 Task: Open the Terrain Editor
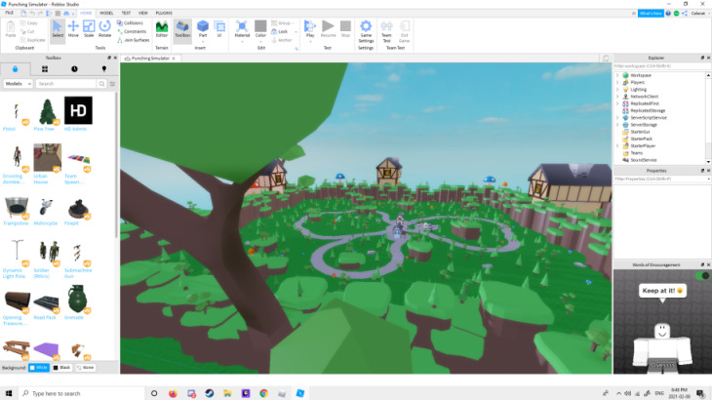tap(162, 29)
